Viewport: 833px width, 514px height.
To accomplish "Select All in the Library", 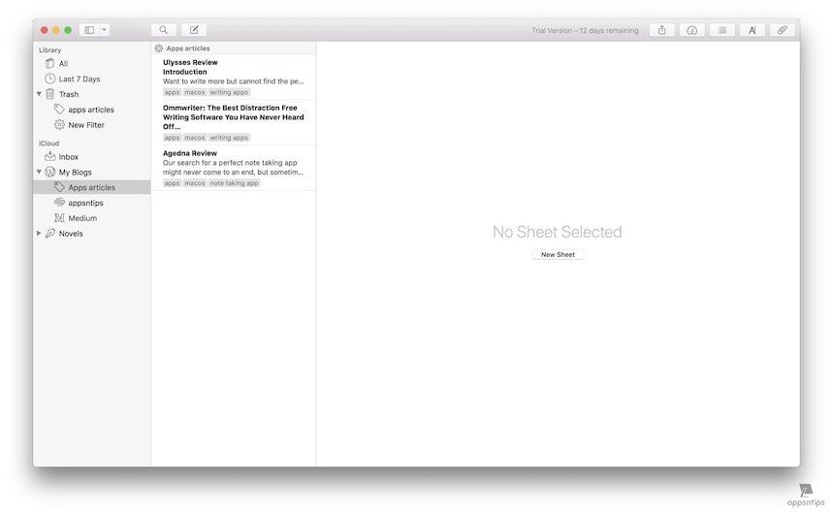I will 63,63.
